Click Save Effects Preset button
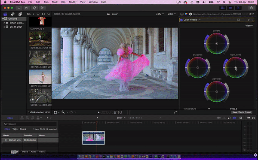This screenshot has height=160, width=258. pos(242,112)
